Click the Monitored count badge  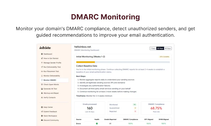point(135,104)
